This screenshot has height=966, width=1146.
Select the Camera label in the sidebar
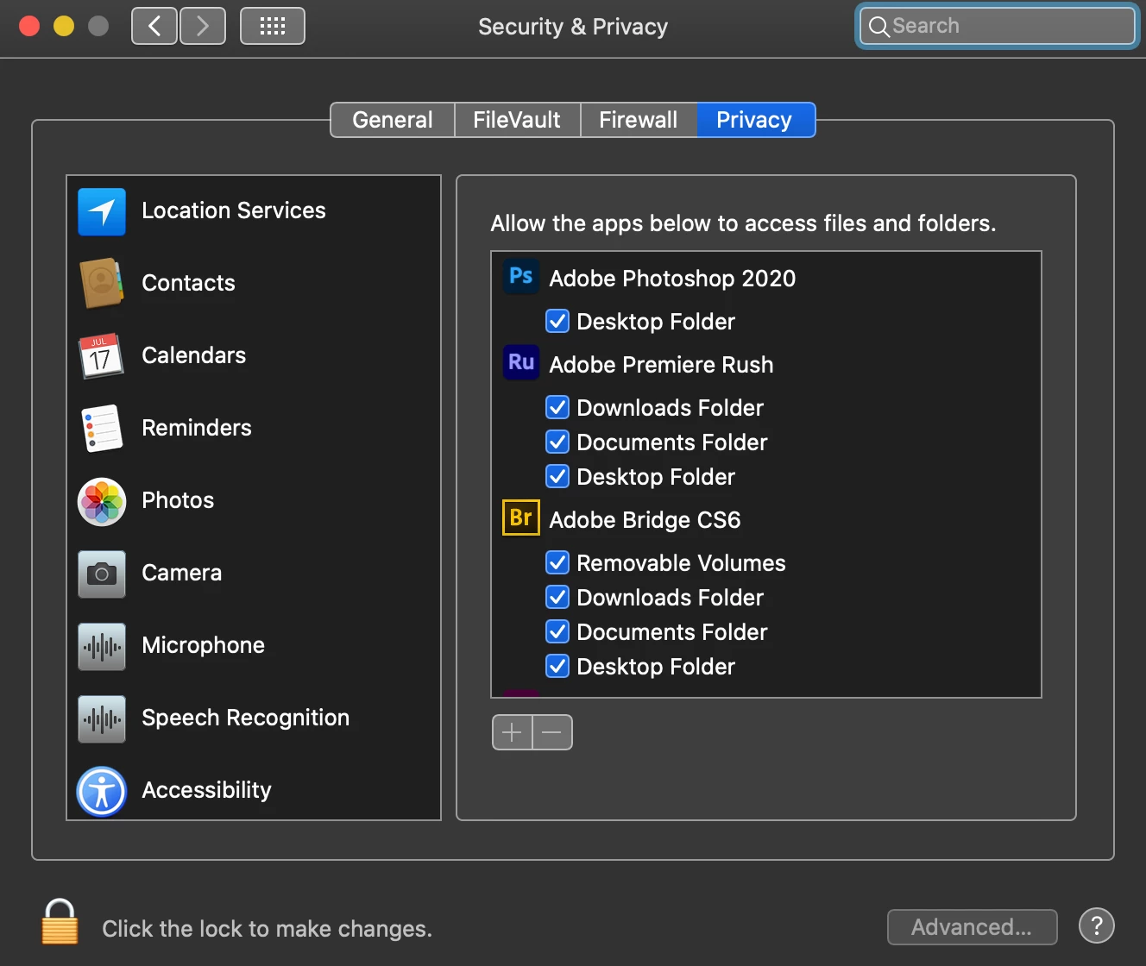point(181,573)
